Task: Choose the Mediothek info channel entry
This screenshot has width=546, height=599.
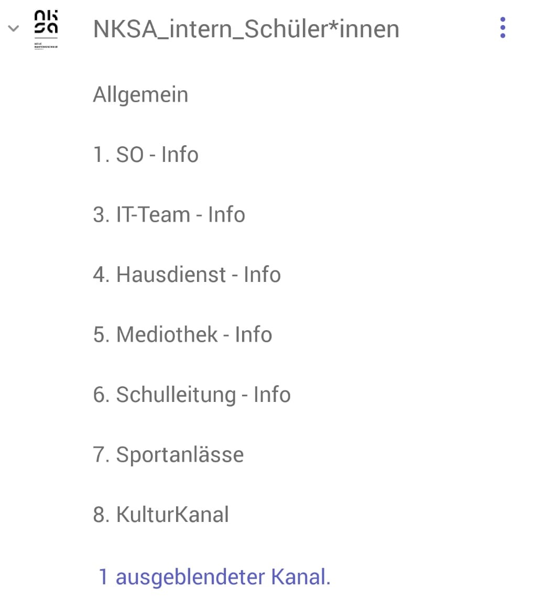Action: pyautogui.click(x=182, y=334)
